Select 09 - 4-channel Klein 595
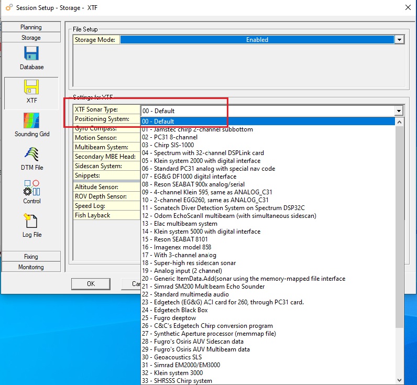The height and width of the screenshot is (385, 417). [x=268, y=192]
